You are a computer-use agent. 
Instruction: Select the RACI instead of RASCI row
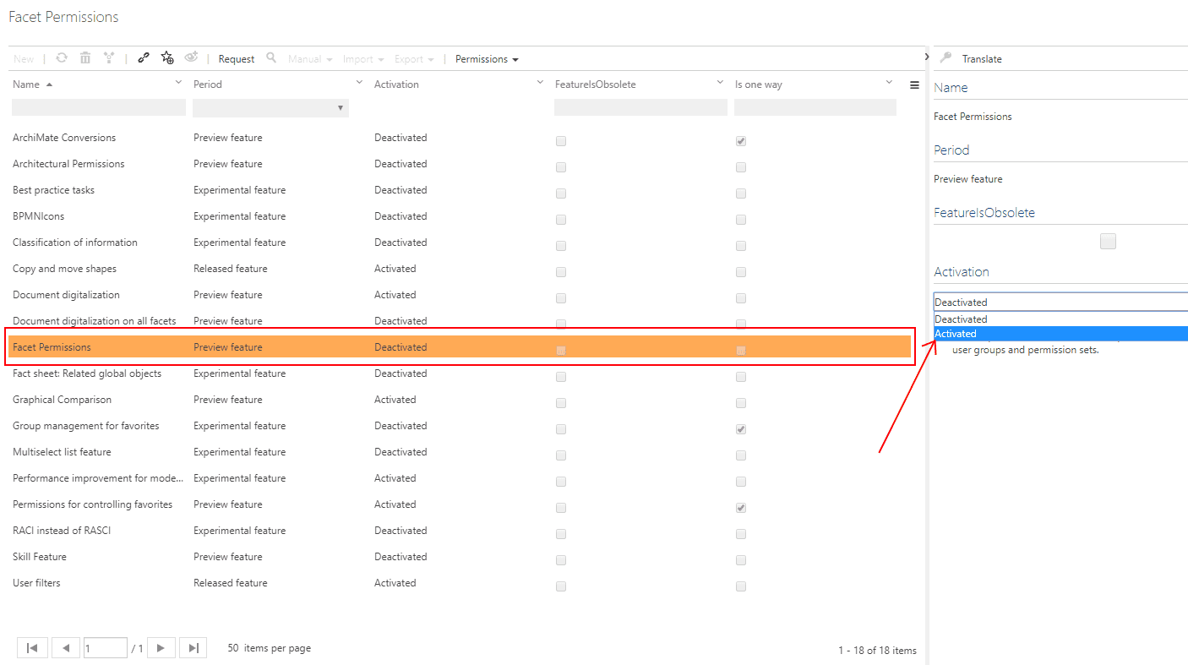[460, 531]
